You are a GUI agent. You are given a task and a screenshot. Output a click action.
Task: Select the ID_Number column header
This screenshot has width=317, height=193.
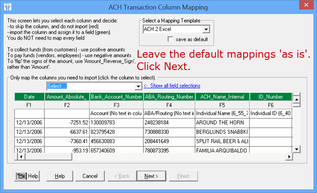click(270, 97)
